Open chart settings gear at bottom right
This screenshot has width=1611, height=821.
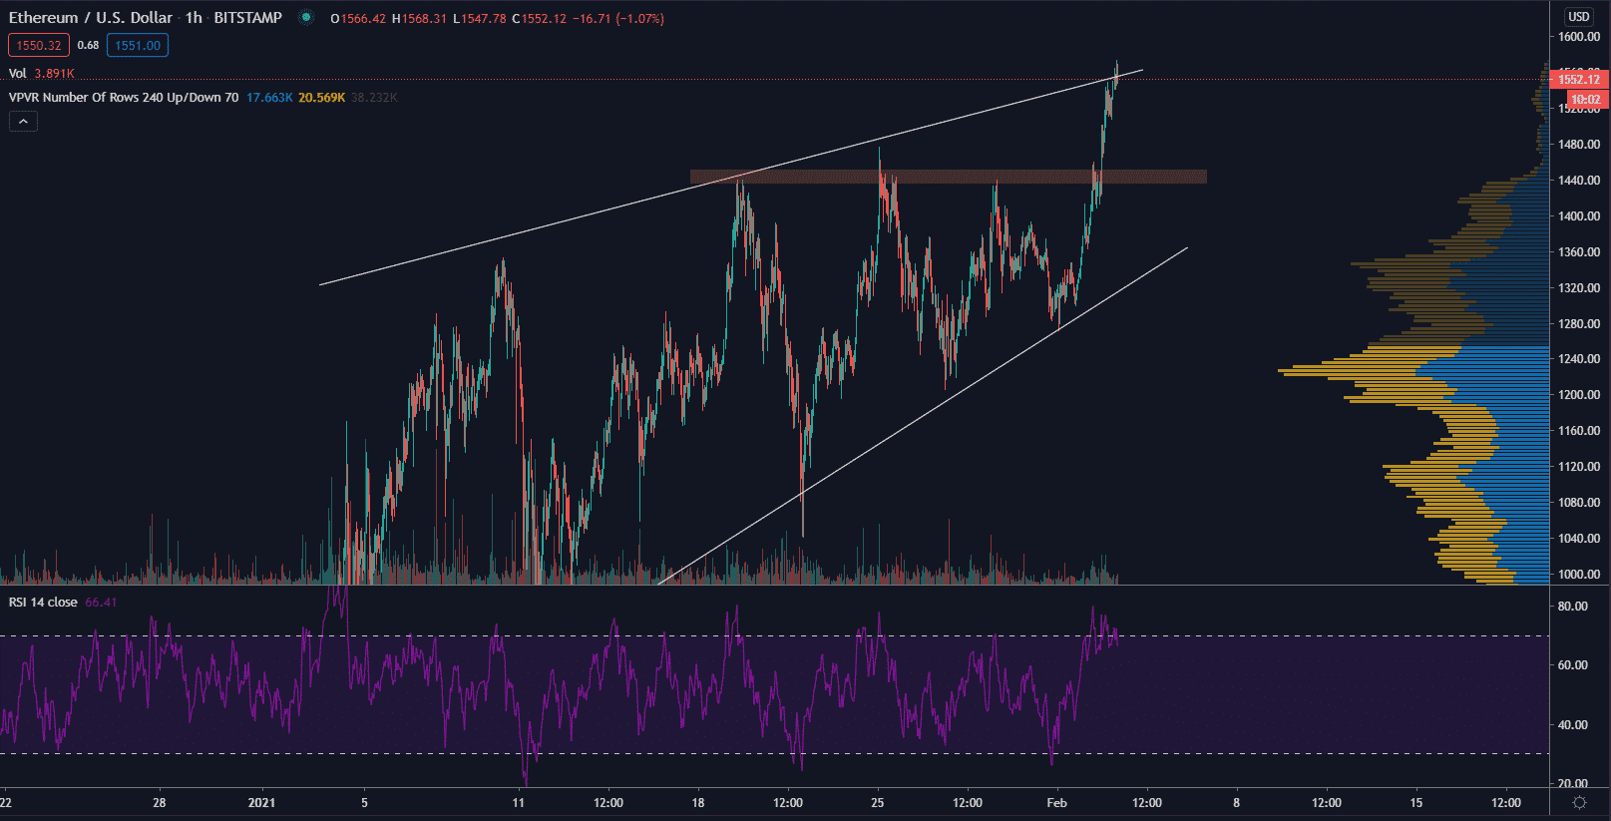point(1579,802)
